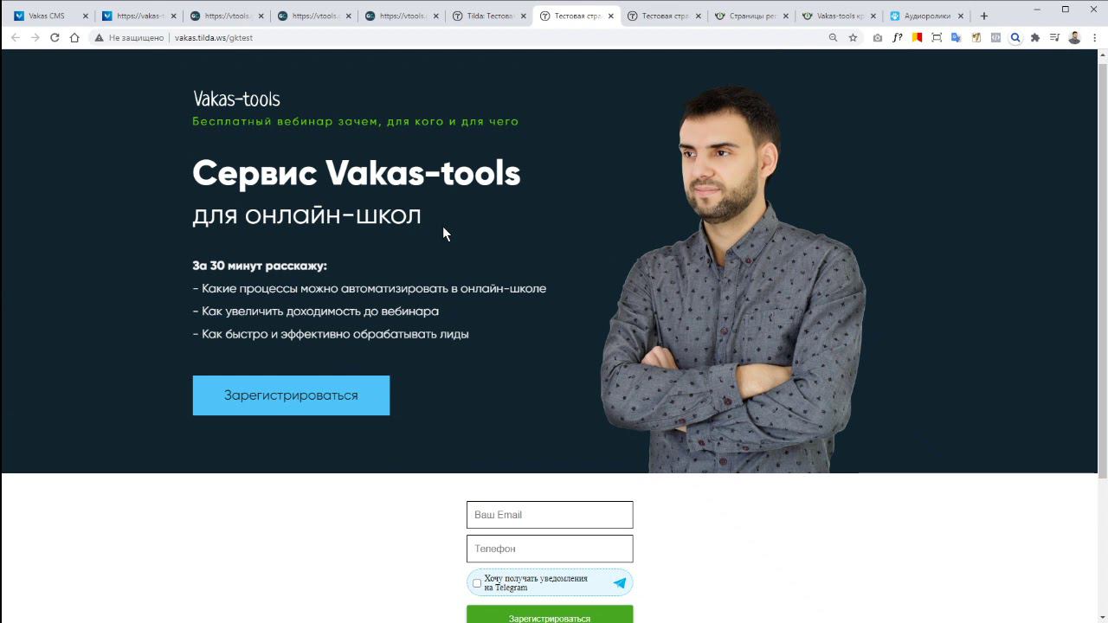Viewport: 1108px width, 623px height.
Task: Open the media control playlist icon
Action: (x=1054, y=37)
